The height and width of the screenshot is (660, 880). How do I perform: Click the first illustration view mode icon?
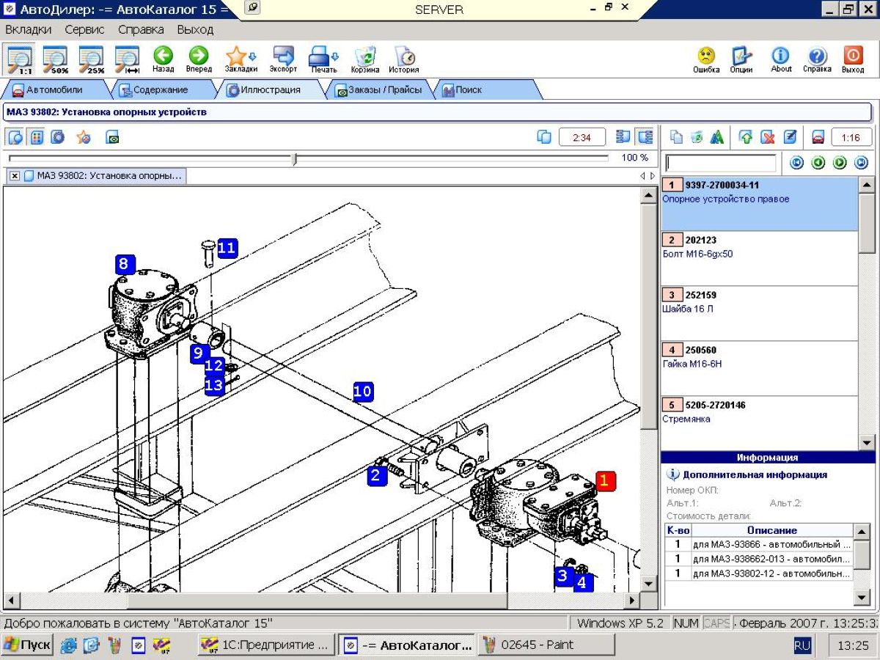[x=15, y=137]
